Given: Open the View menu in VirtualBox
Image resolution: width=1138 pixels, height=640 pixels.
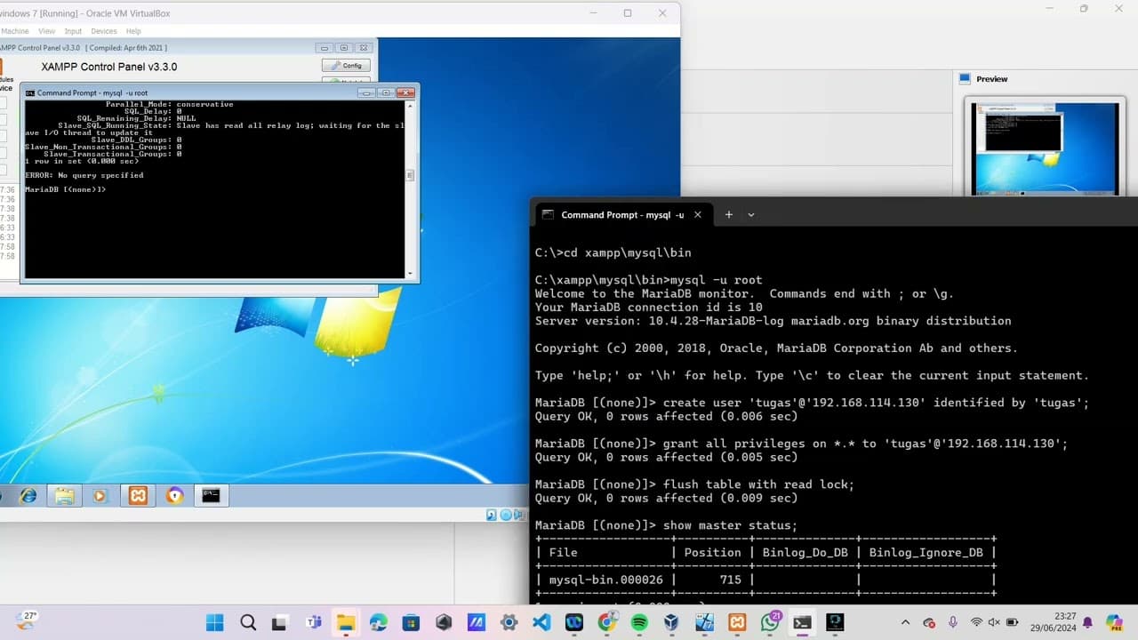Looking at the screenshot, I should [46, 31].
